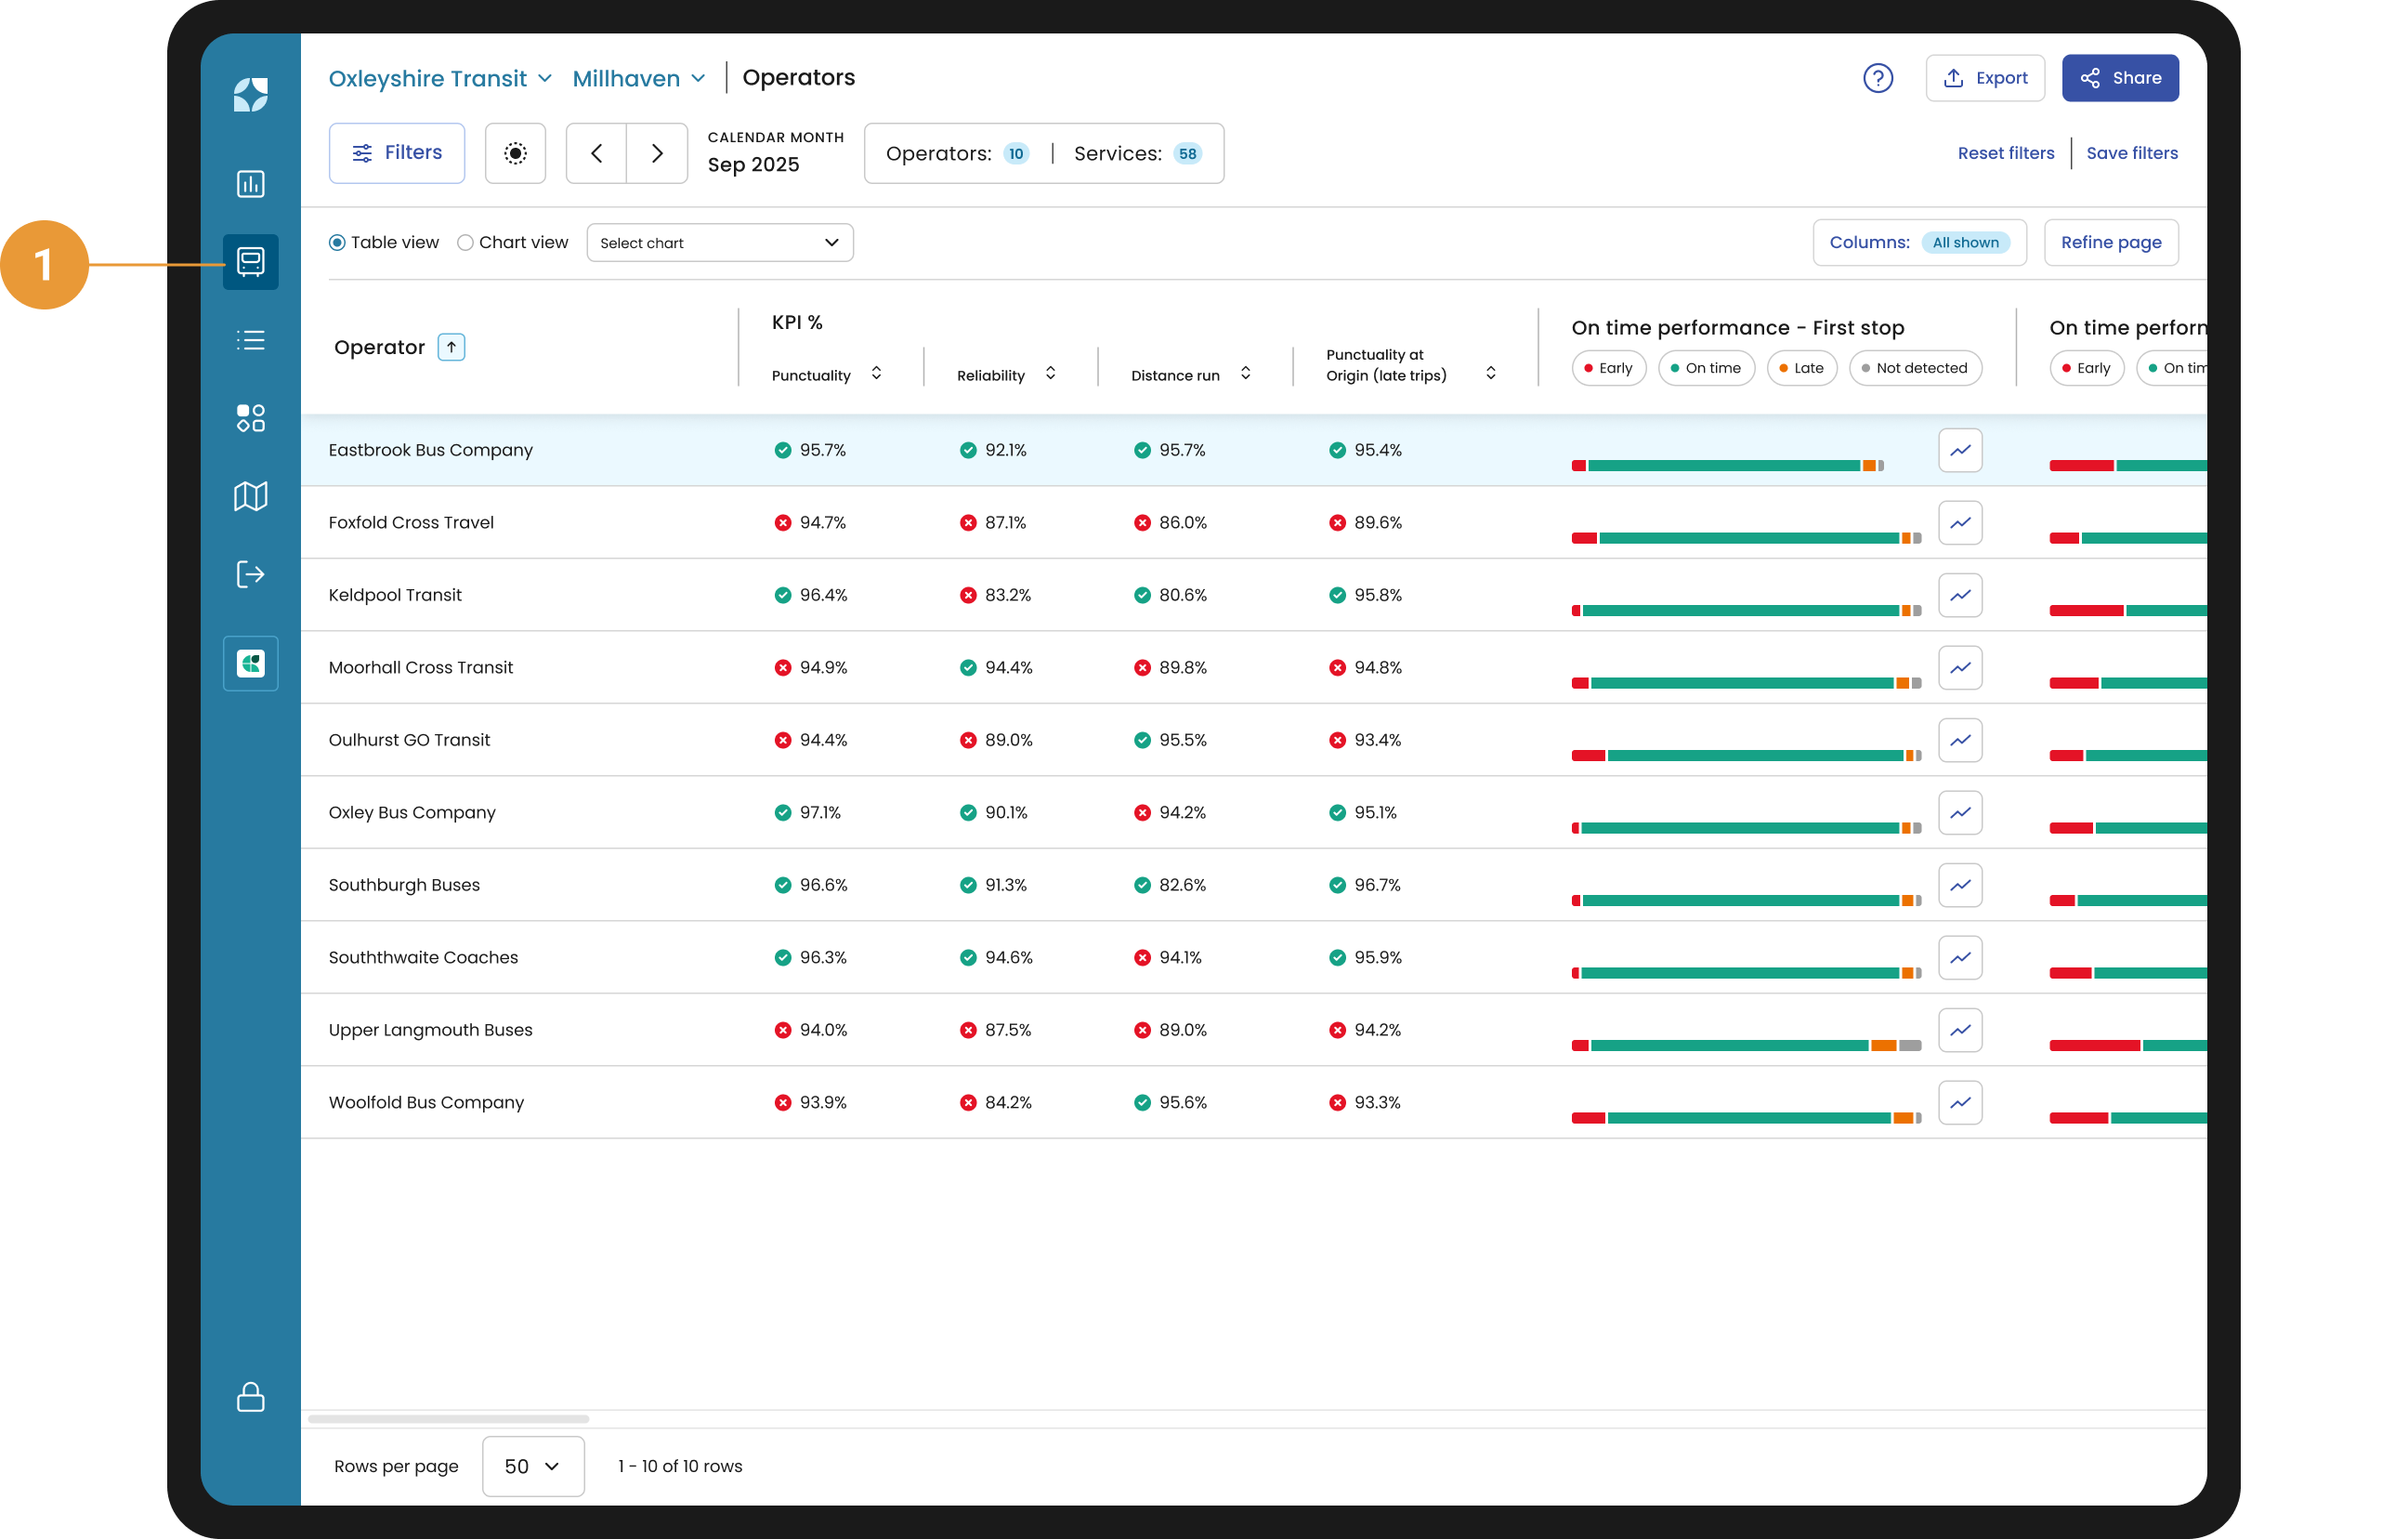Open the map icon in sidebar
2408x1539 pixels.
pyautogui.click(x=250, y=496)
